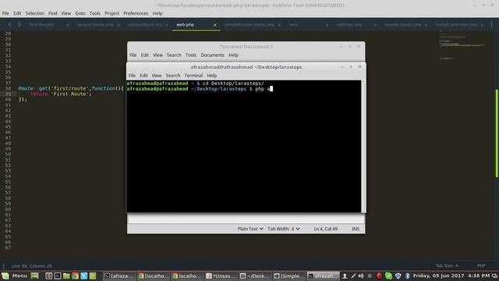Open the Bluetooth tray icon
499x281 pixels.
pos(407,276)
